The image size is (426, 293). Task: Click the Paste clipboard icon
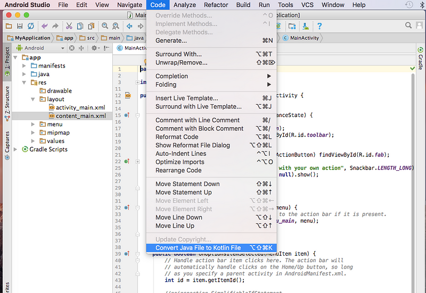coord(91,26)
